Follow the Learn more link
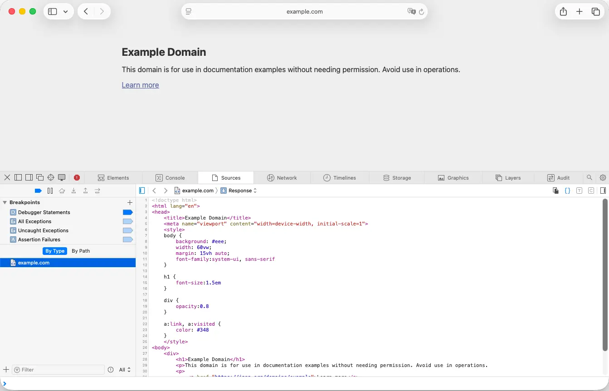Viewport: 609px width, 391px height. (x=140, y=85)
